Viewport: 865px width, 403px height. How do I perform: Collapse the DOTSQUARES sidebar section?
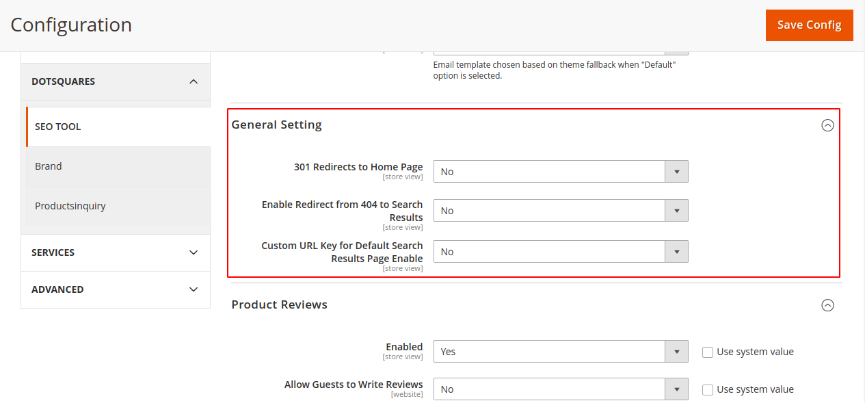pyautogui.click(x=116, y=81)
